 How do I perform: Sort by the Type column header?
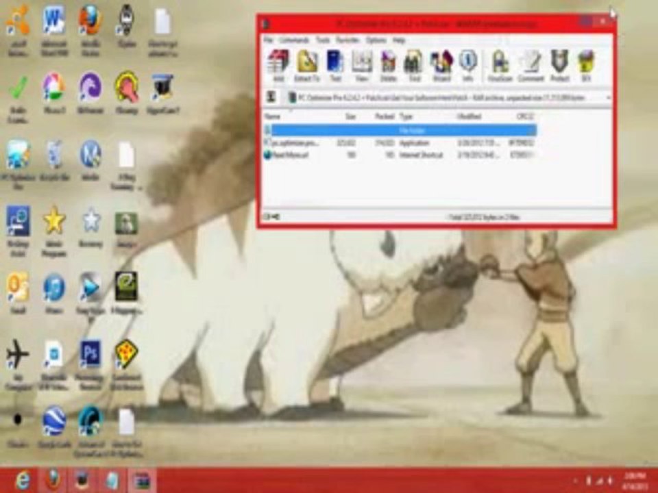coord(406,116)
